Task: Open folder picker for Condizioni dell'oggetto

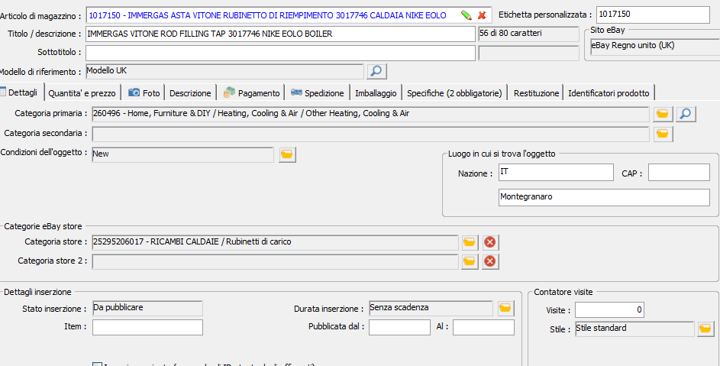Action: pyautogui.click(x=287, y=154)
